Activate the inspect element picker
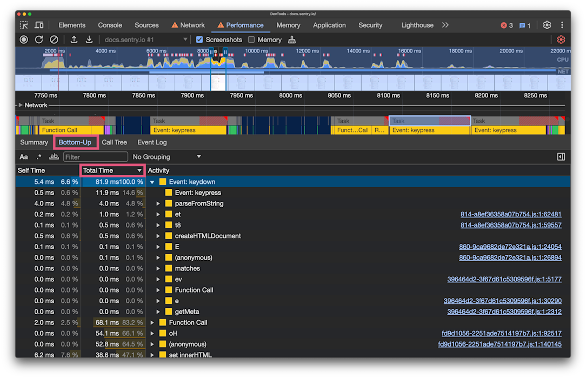 24,25
